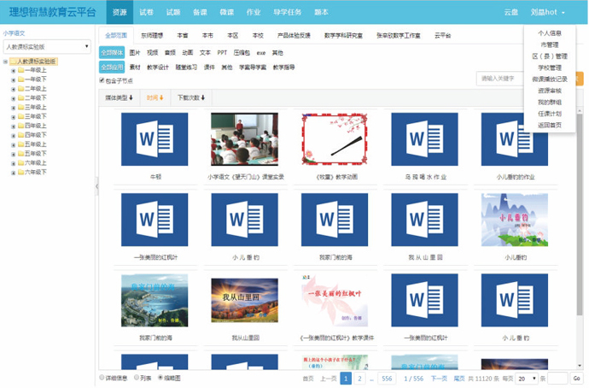Choose 返回首页 from the user menu

(550, 125)
